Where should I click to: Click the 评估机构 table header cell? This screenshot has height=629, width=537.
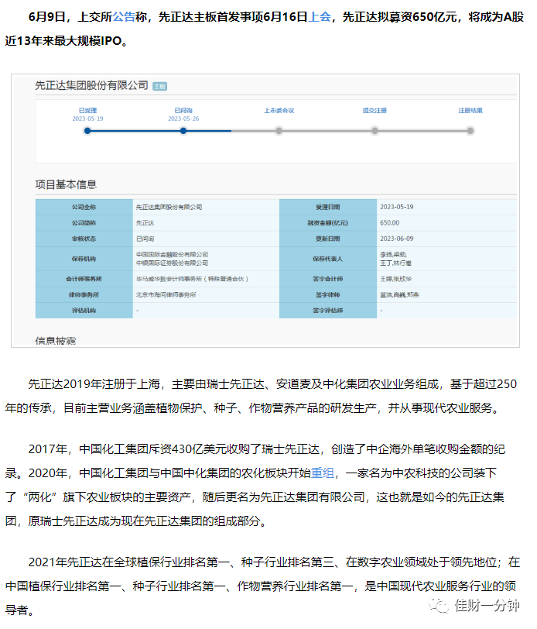pyautogui.click(x=84, y=311)
